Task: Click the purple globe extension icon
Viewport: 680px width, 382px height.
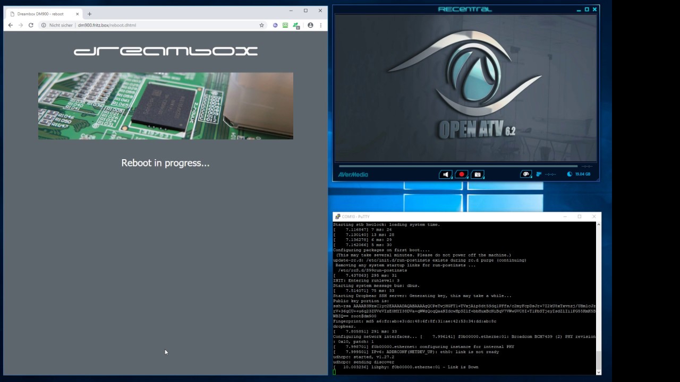Action: [275, 25]
